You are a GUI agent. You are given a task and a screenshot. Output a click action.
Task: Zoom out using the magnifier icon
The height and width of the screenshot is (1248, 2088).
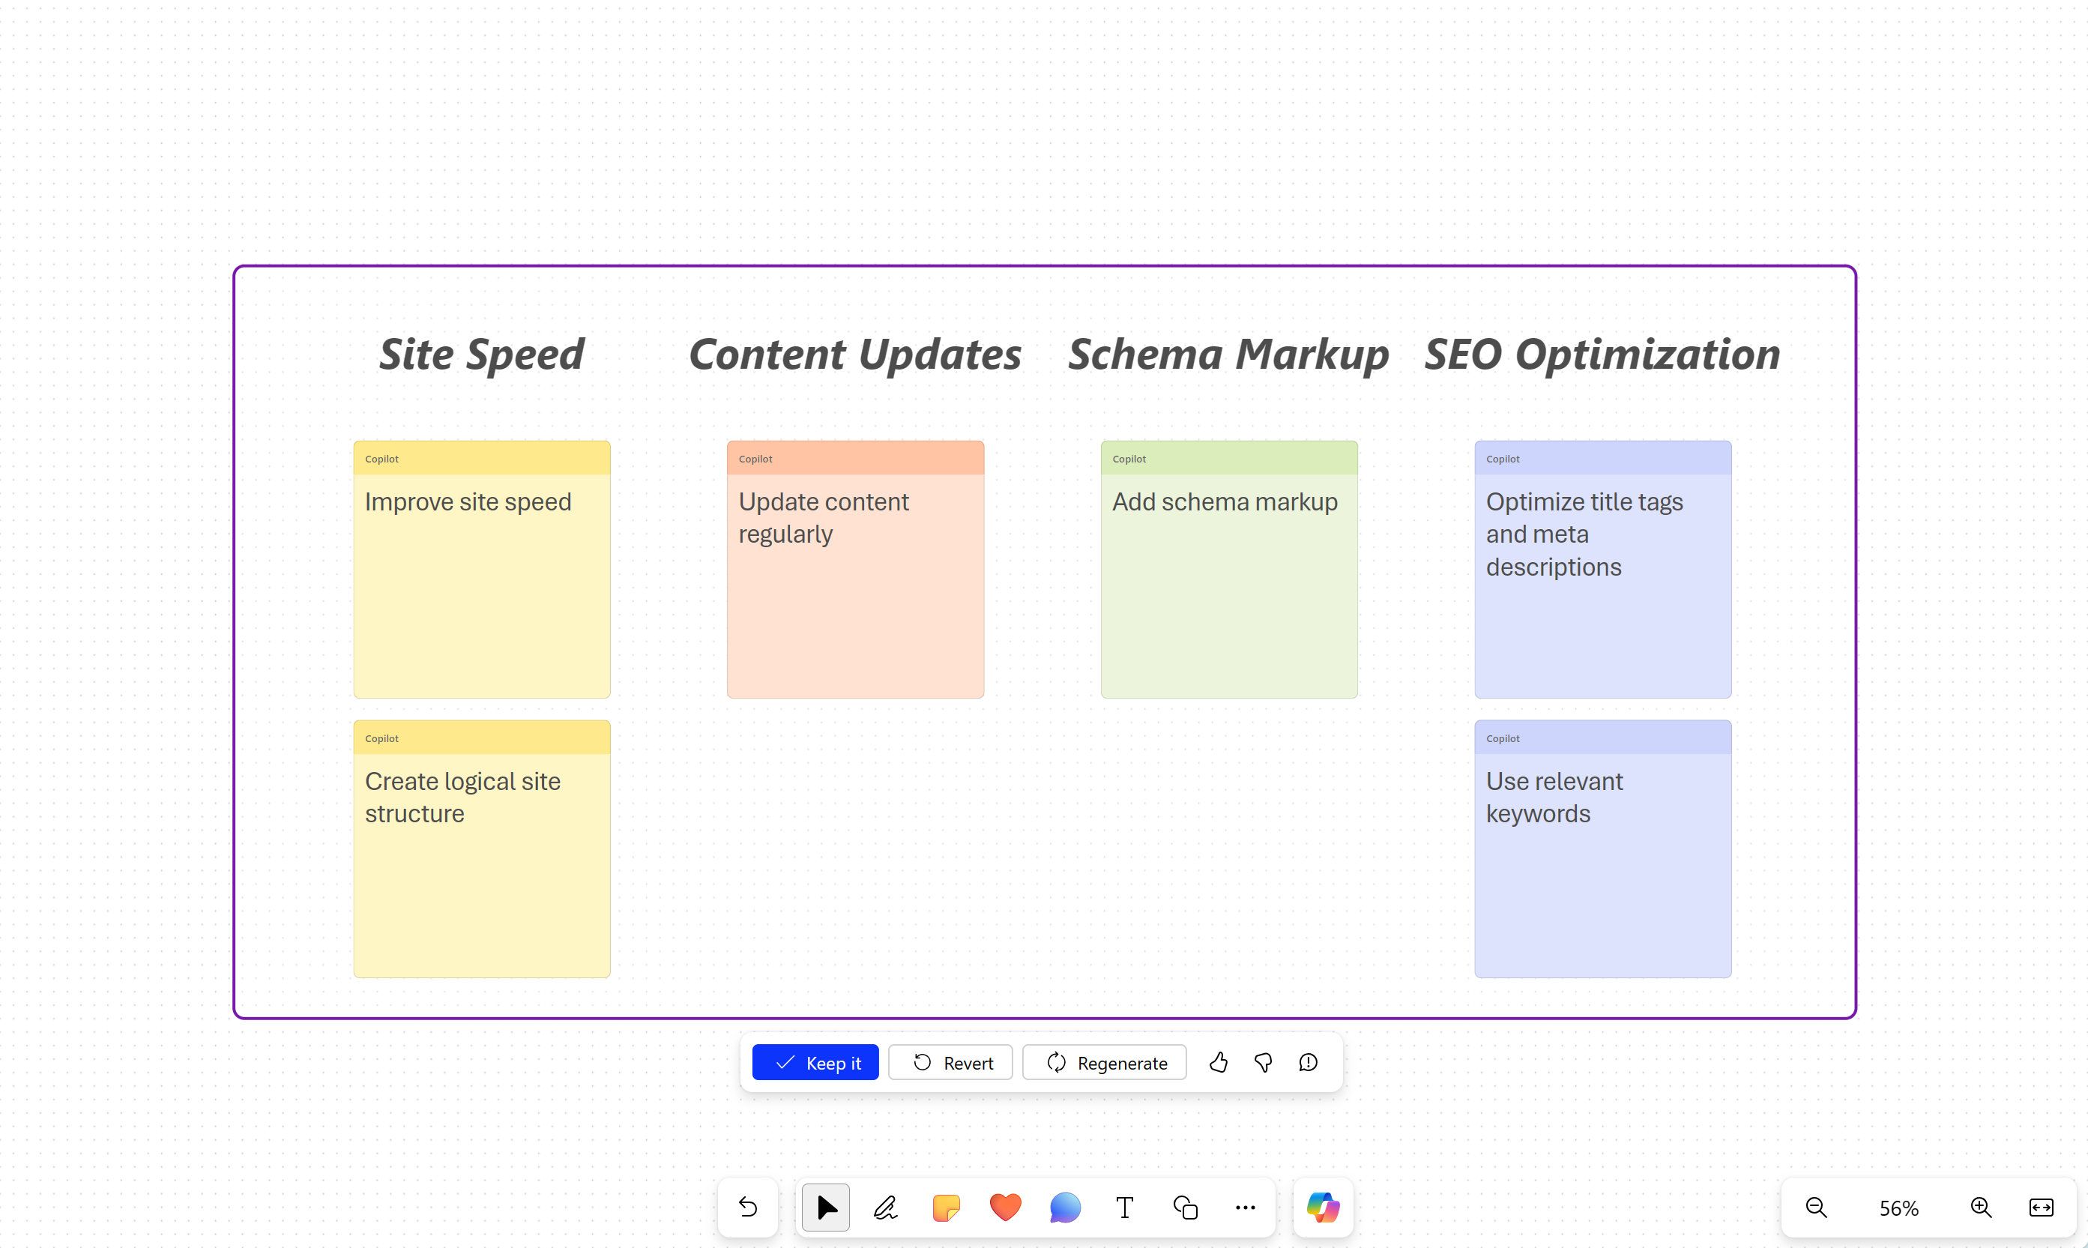(1815, 1207)
